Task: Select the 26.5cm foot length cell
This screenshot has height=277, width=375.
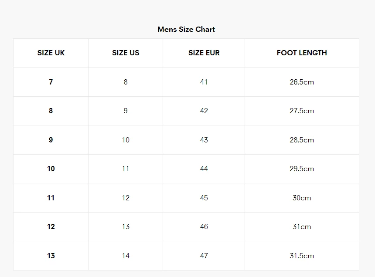Action: (302, 82)
